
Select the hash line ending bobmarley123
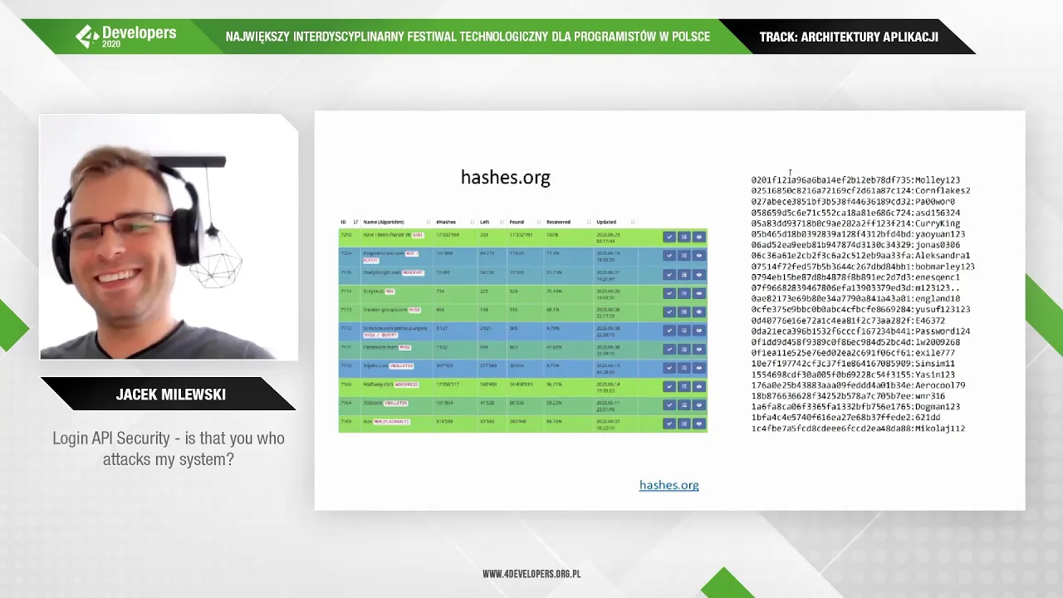(x=863, y=266)
